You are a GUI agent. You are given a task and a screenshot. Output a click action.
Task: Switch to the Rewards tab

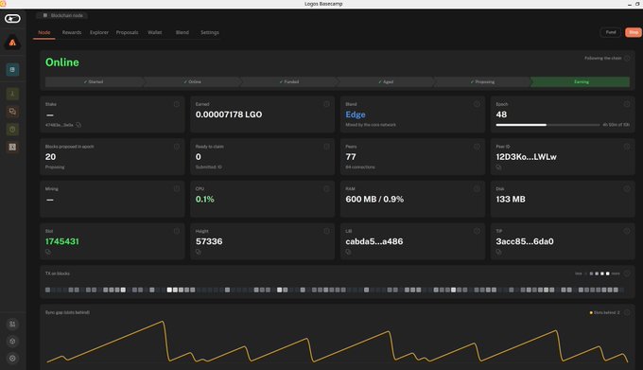(x=72, y=32)
